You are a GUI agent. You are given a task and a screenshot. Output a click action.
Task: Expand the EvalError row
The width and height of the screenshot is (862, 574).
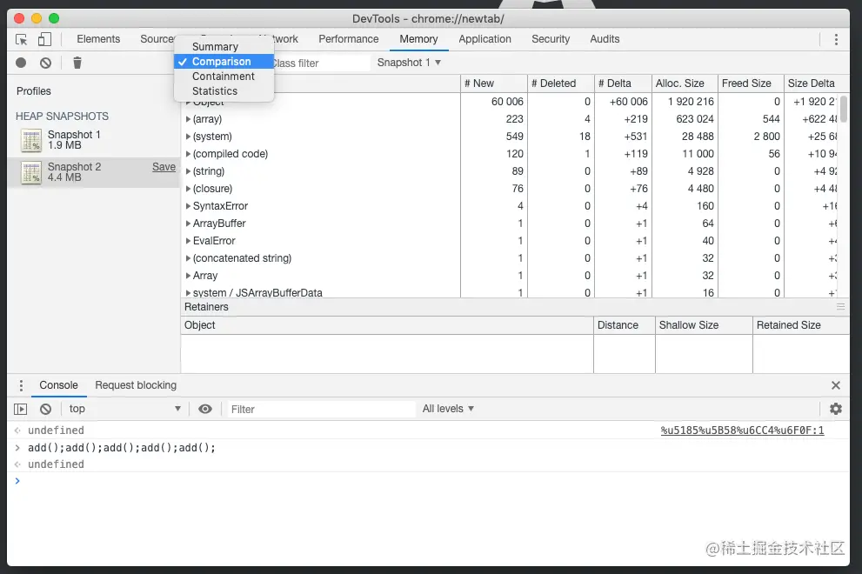(x=188, y=241)
